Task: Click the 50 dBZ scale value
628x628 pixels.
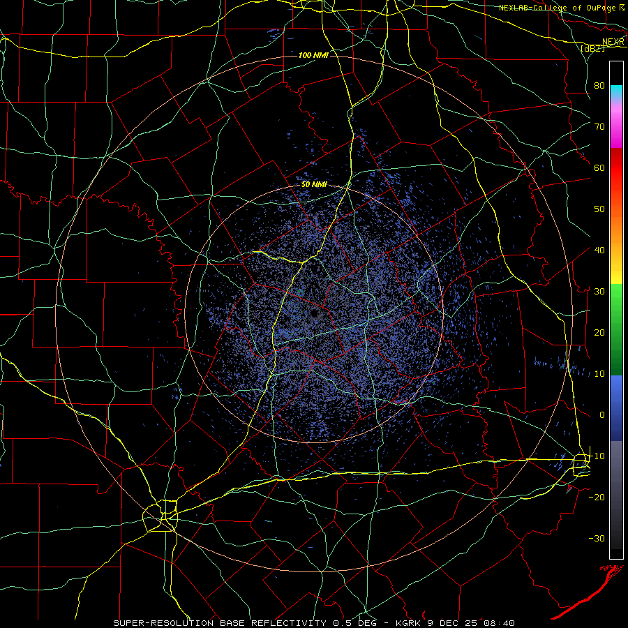Action: 599,209
